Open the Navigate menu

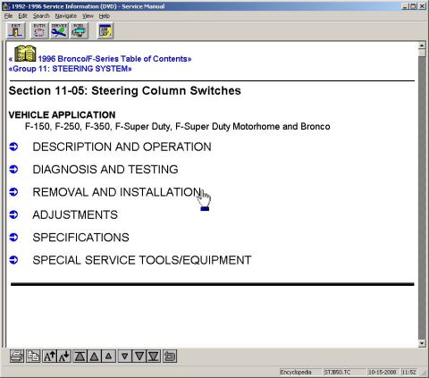pos(66,16)
